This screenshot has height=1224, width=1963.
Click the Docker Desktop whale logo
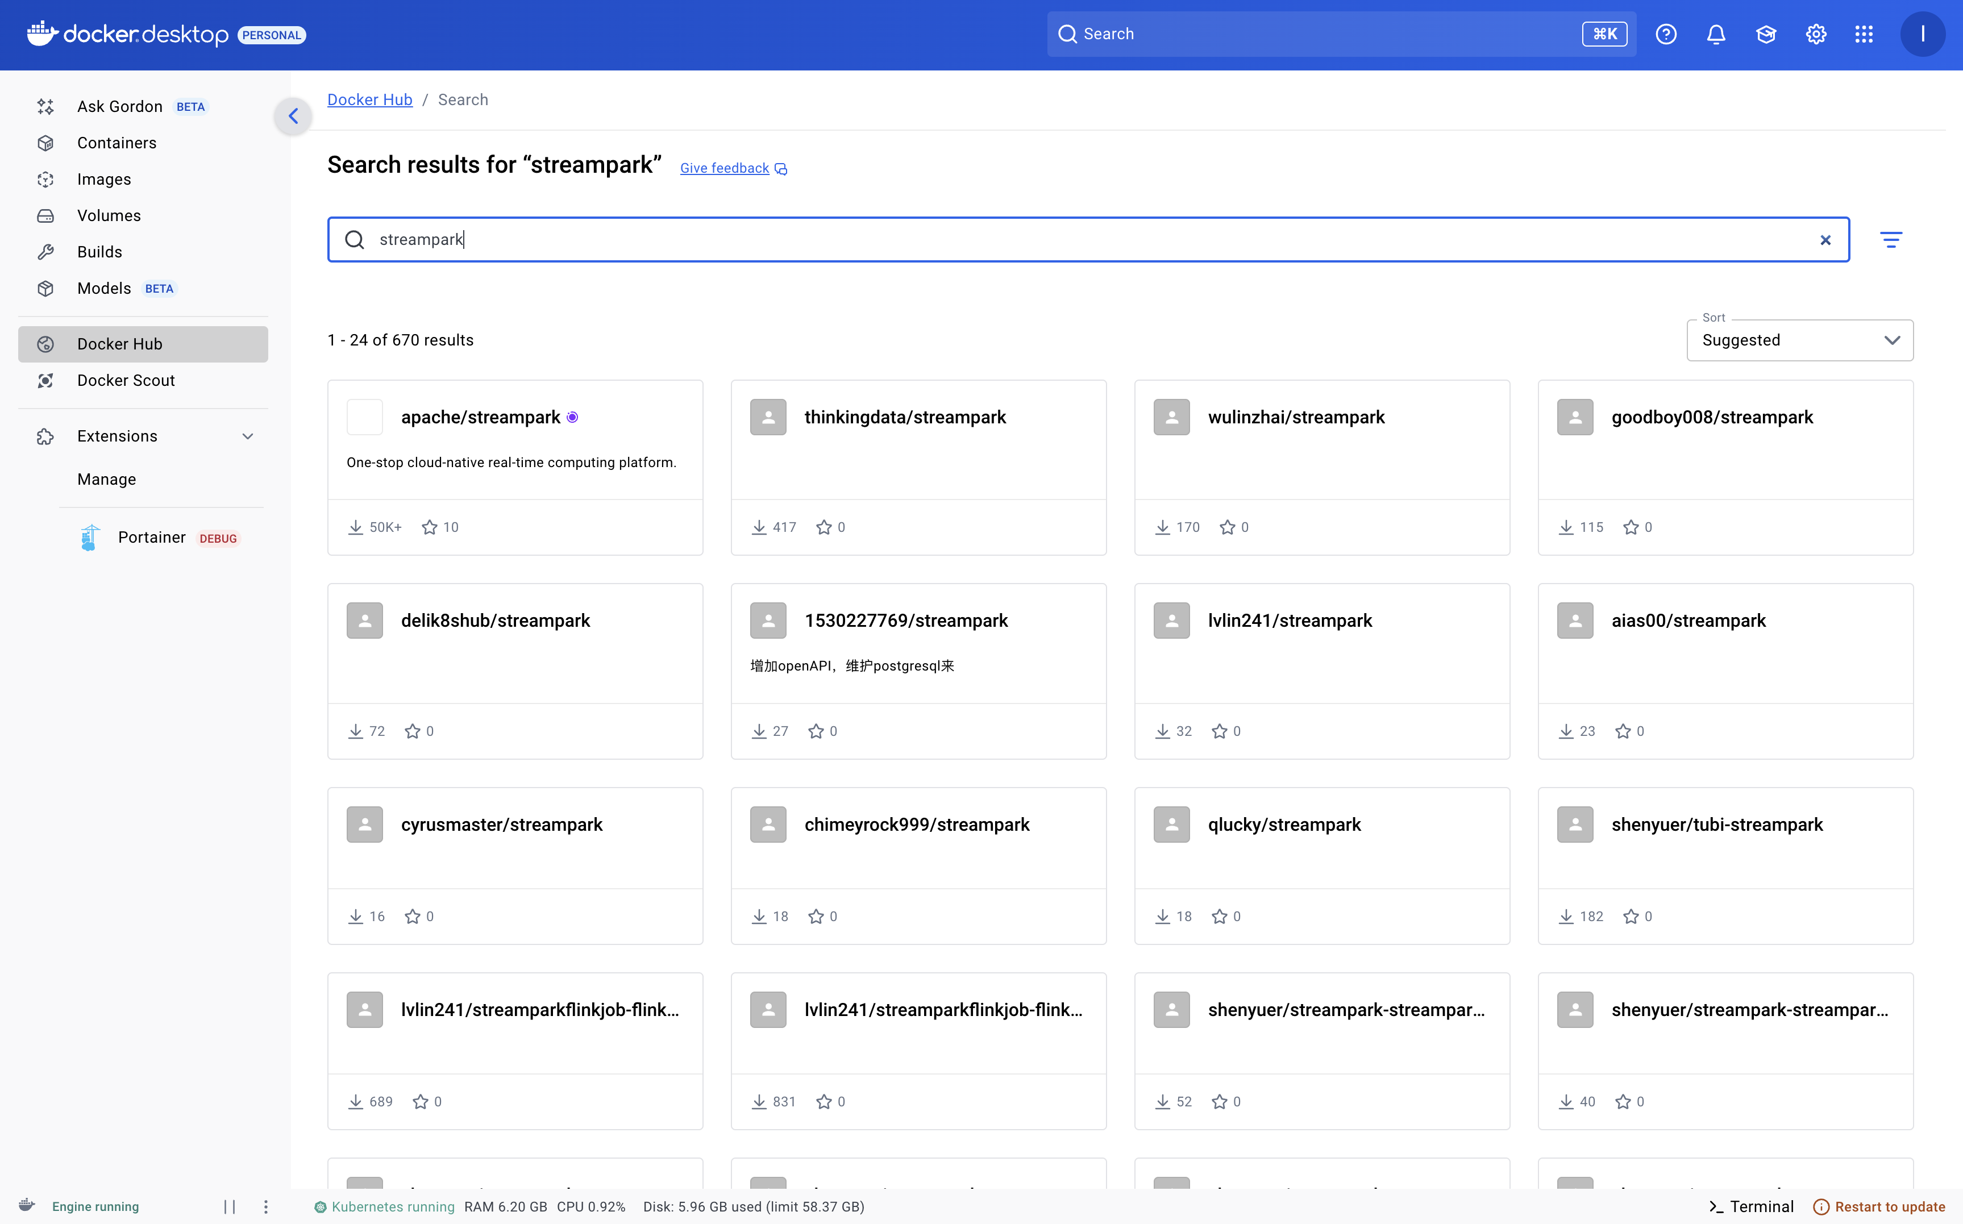pos(43,34)
